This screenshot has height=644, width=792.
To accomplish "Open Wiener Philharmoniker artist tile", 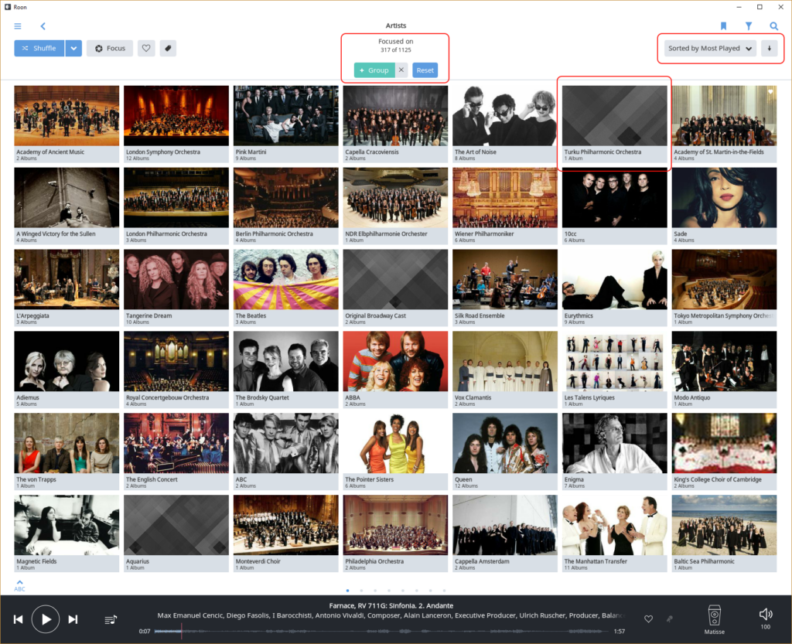I will click(505, 206).
